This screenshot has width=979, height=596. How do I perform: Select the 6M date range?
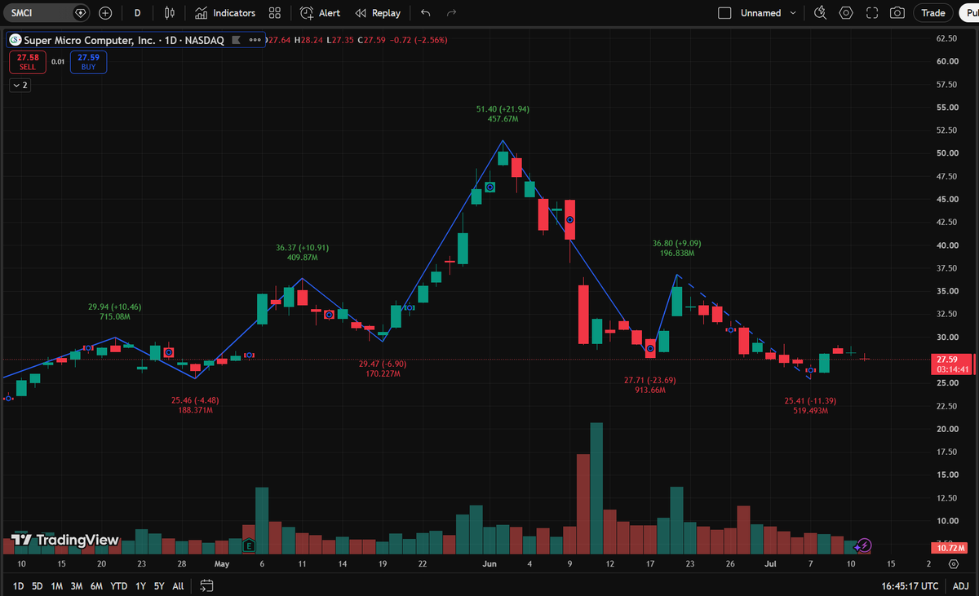click(x=96, y=585)
